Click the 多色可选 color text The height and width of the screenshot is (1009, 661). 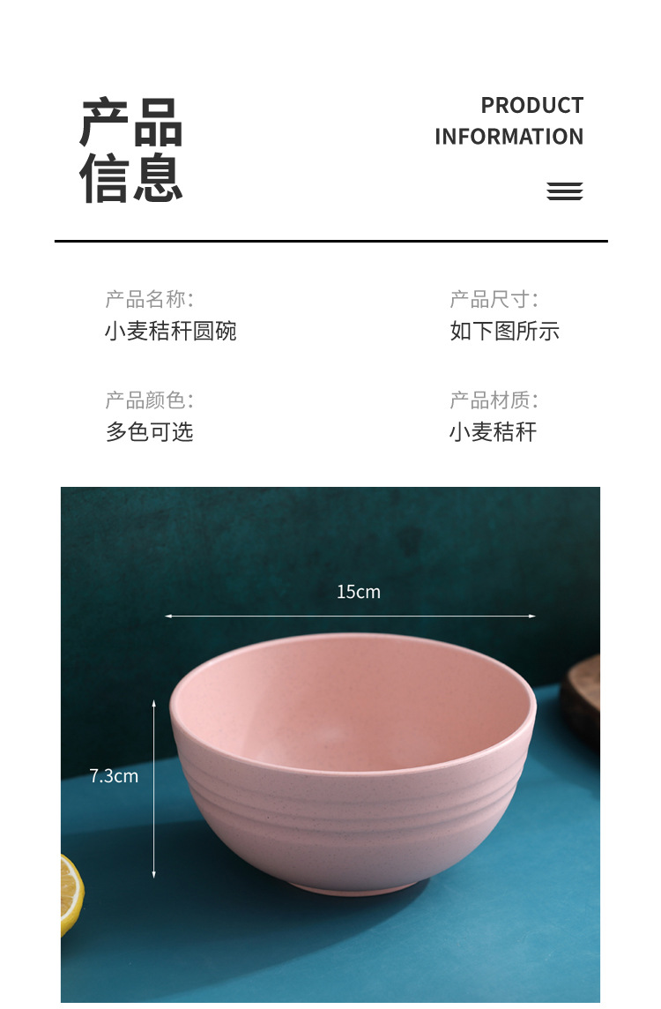click(149, 432)
